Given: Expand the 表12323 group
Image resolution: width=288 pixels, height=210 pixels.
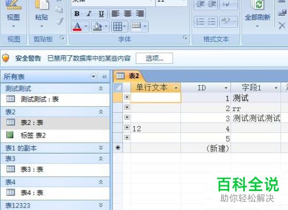Looking at the screenshot, I should point(101,205).
